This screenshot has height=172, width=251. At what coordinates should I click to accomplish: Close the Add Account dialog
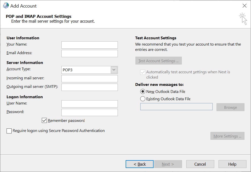tap(244, 6)
